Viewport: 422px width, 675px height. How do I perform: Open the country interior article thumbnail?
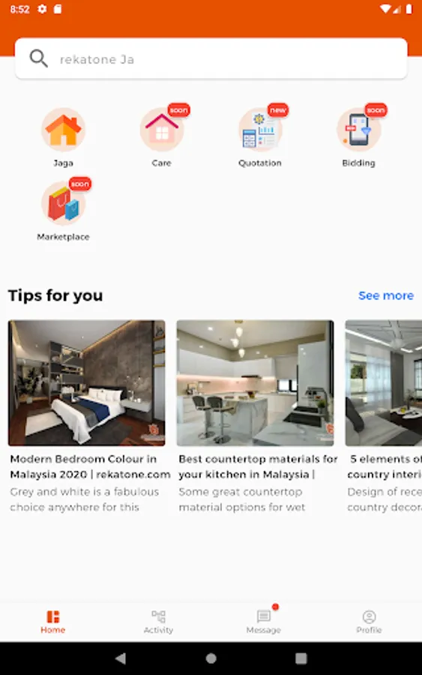[x=384, y=382]
